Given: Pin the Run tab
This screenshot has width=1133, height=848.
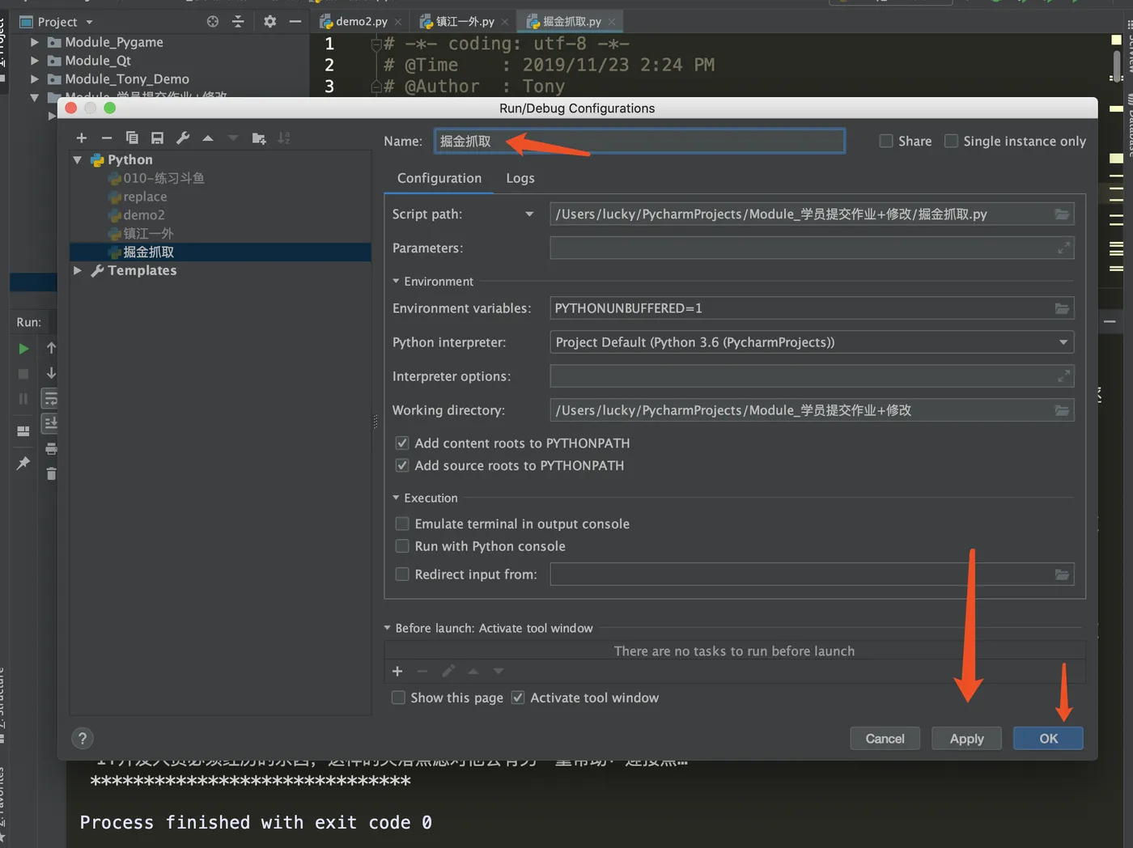Looking at the screenshot, I should coord(23,463).
